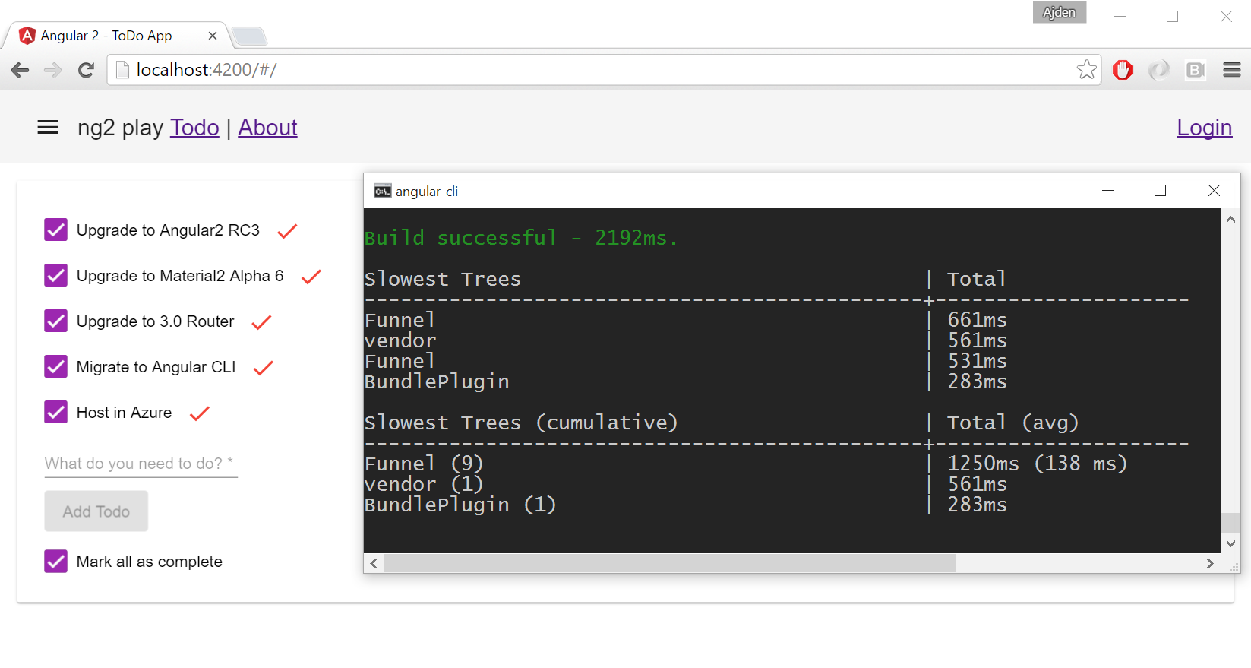Screen dimensions: 1251x668
Task: Maximize the angular-cli window
Action: 1160,191
